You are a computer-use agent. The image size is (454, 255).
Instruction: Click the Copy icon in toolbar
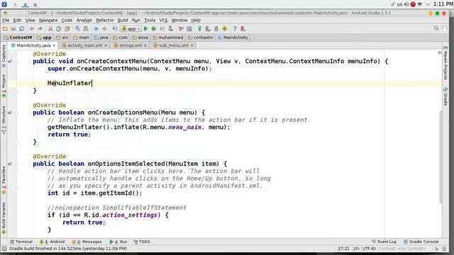coord(59,28)
